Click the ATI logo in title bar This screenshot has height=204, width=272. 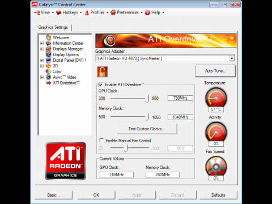point(35,4)
